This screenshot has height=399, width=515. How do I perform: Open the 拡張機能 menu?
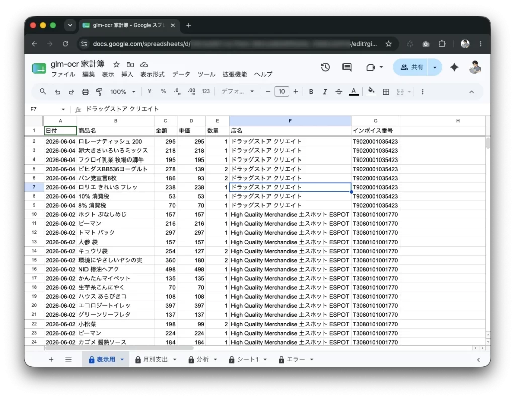(235, 74)
